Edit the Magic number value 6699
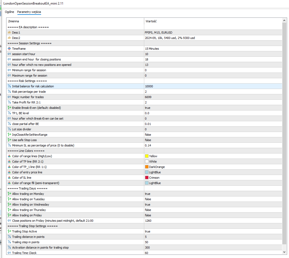The width and height of the screenshot is (289, 258). 148,97
